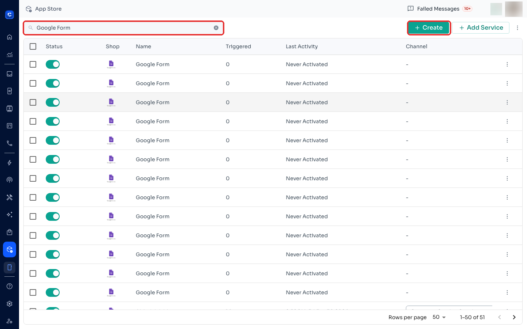Clear the Google Form search text
Viewport: 527px width, 329px height.
point(216,28)
